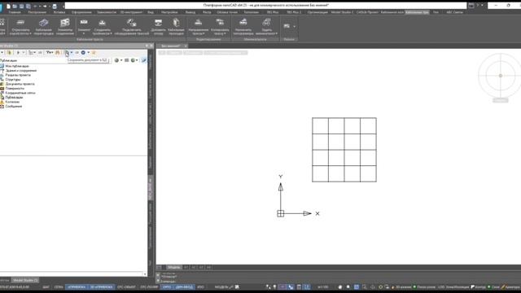Image resolution: width=521 pixels, height=293 pixels.
Task: Select Здания и сооружения in project tree
Action: [21, 71]
